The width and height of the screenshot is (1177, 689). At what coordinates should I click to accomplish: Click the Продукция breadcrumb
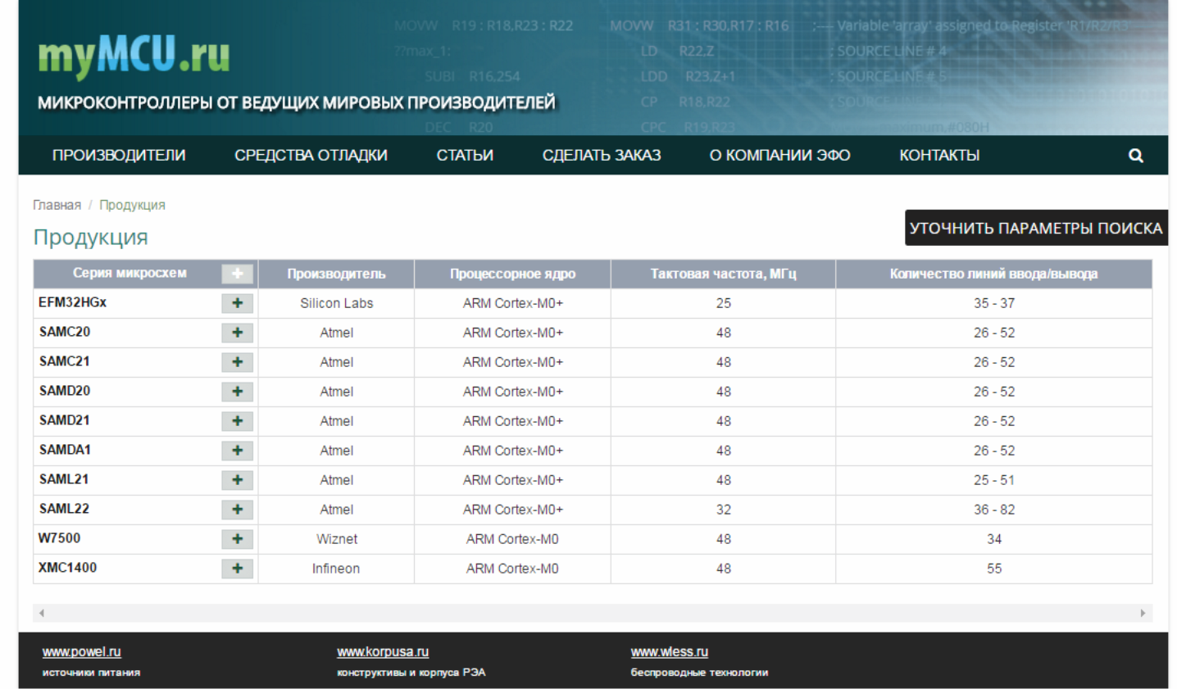[132, 205]
